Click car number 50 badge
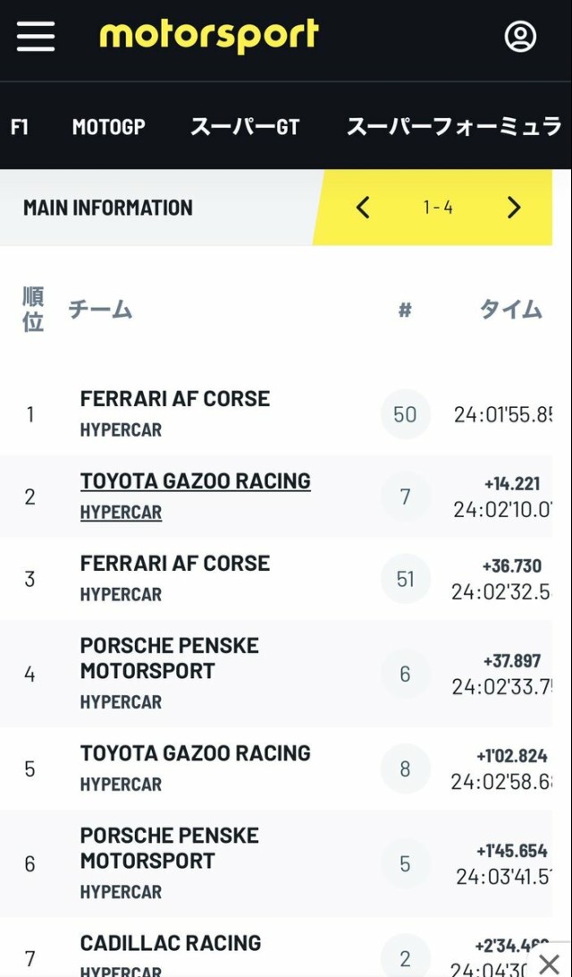572x977 pixels. (405, 414)
